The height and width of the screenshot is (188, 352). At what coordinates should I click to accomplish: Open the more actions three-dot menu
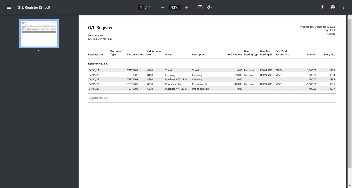point(343,7)
